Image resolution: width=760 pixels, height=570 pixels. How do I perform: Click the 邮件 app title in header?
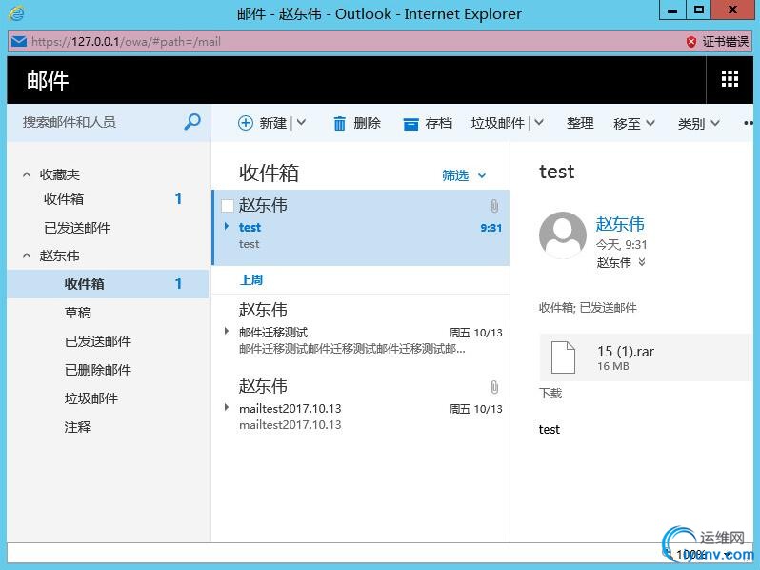pos(48,80)
